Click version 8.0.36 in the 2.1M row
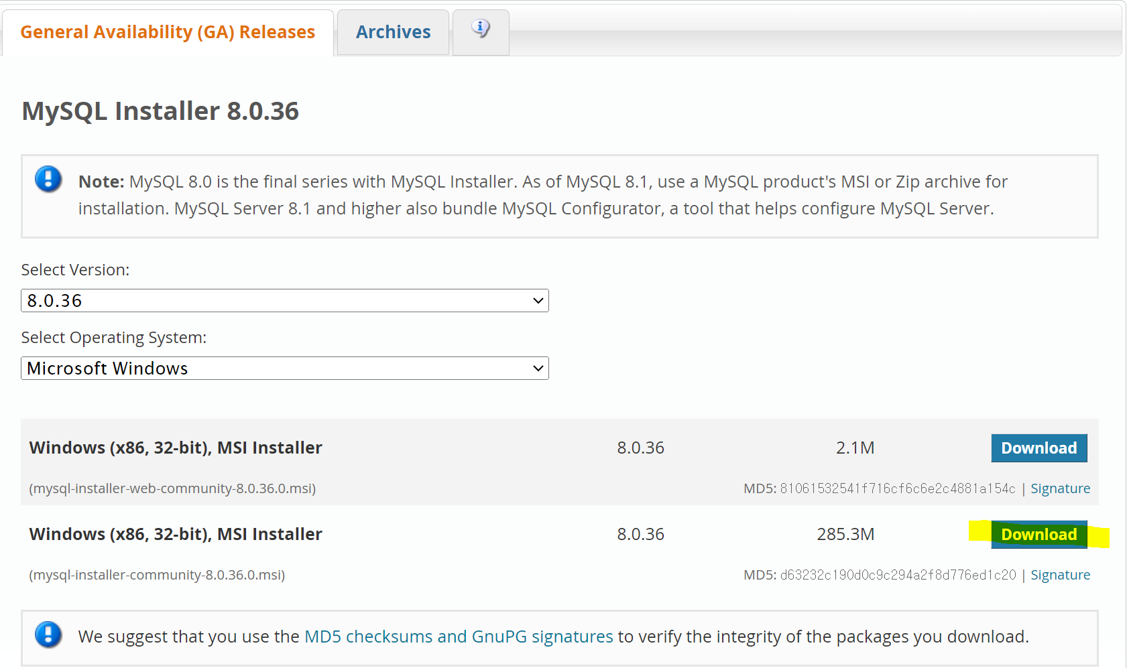 coord(640,448)
